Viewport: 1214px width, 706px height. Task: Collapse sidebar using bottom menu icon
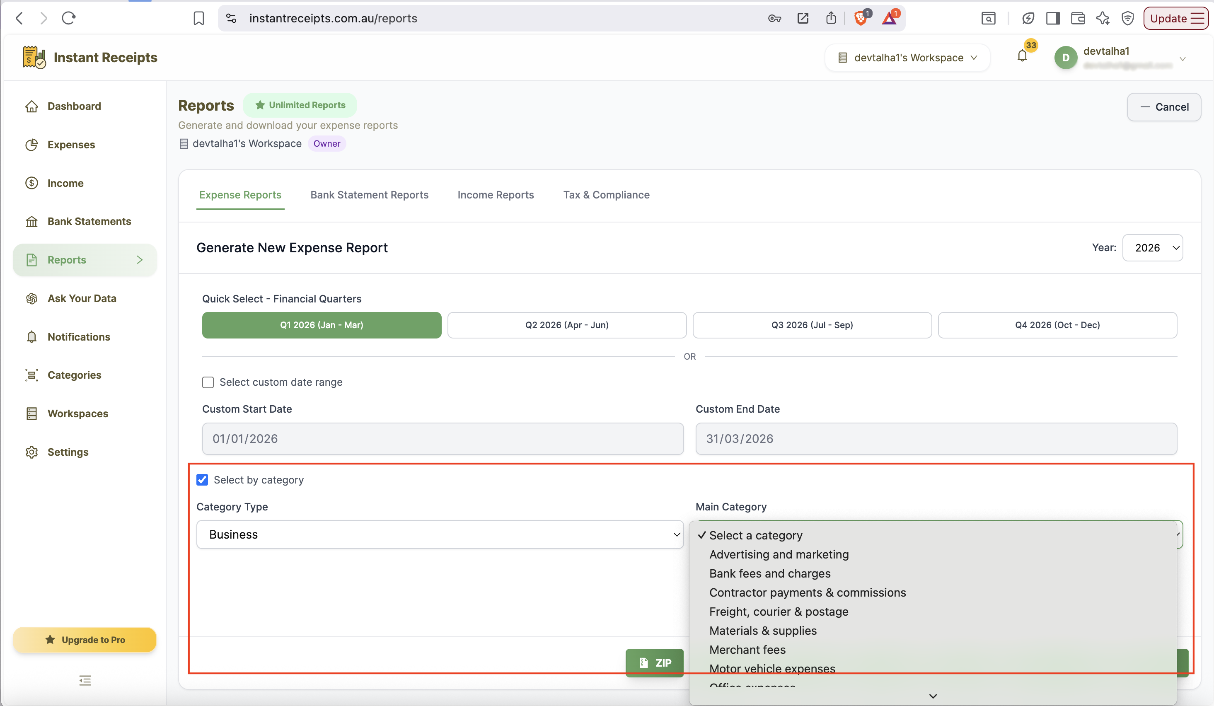coord(85,680)
